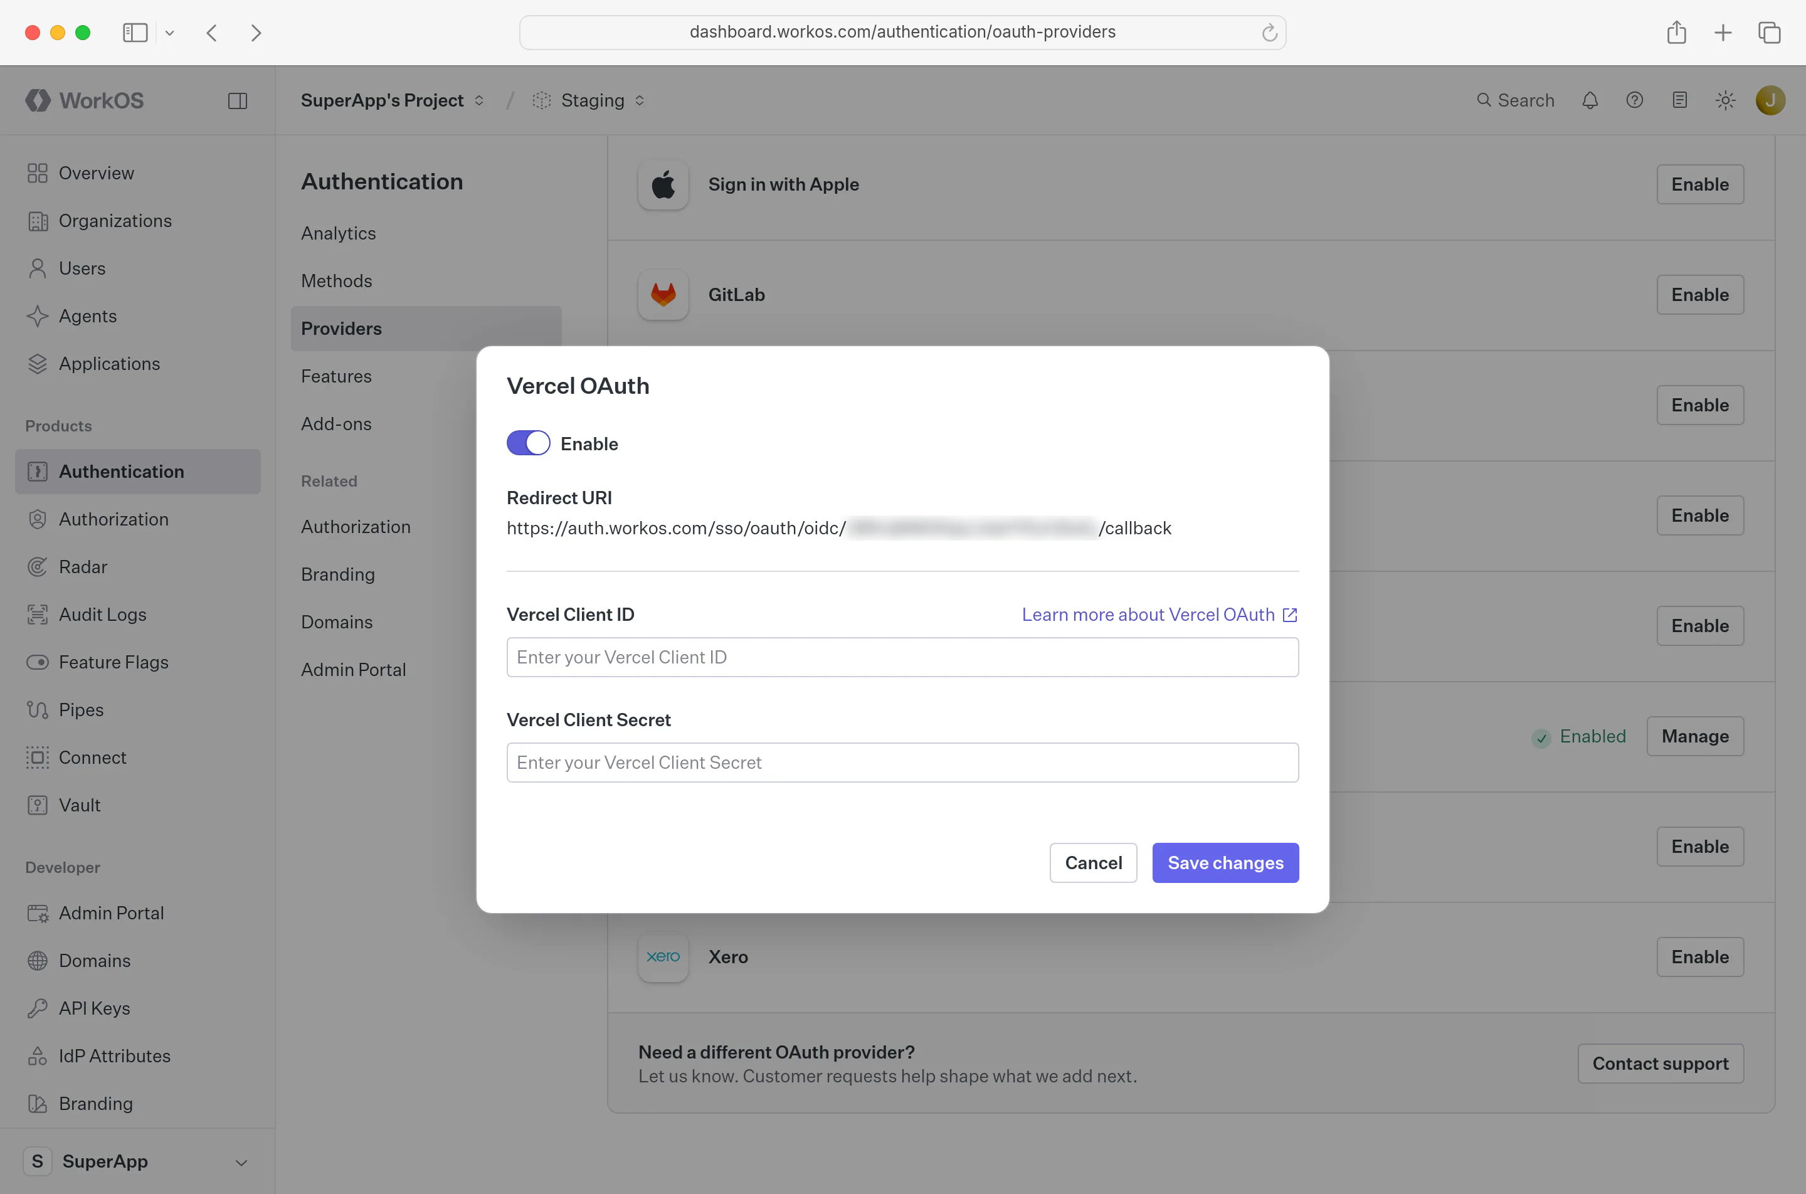Open notifications bell icon

[1590, 100]
